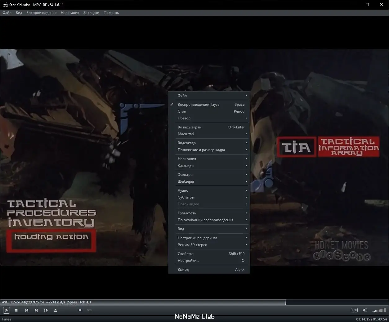Image resolution: width=389 pixels, height=322 pixels.
Task: Click the playback seek bar
Action: pyautogui.click(x=194, y=302)
